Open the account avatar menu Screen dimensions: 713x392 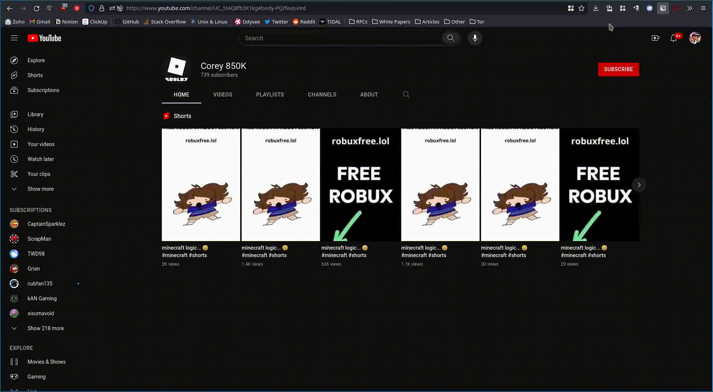click(695, 38)
